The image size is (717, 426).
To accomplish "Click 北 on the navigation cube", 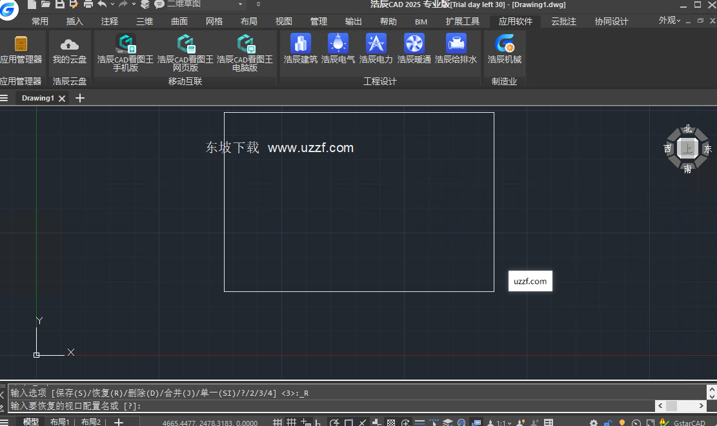I will point(687,128).
